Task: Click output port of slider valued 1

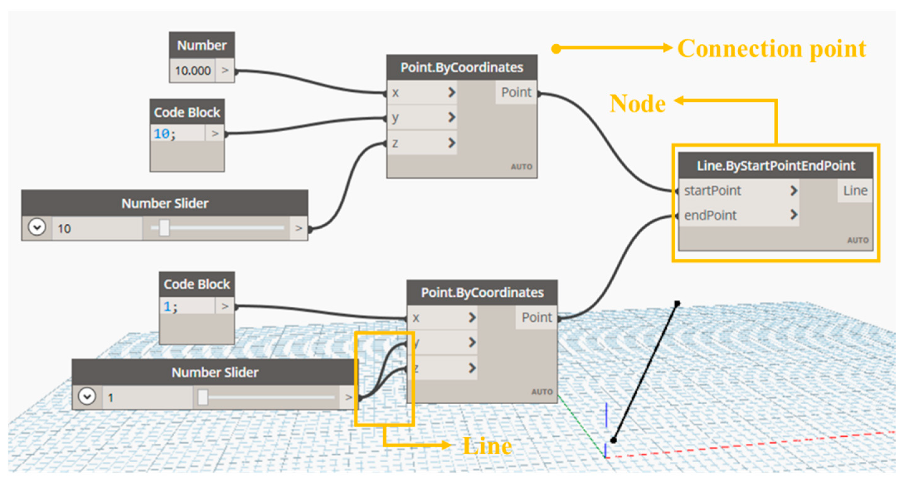Action: coord(348,397)
